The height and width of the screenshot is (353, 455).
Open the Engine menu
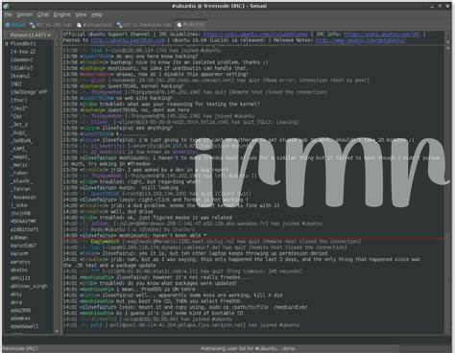[x=61, y=14]
